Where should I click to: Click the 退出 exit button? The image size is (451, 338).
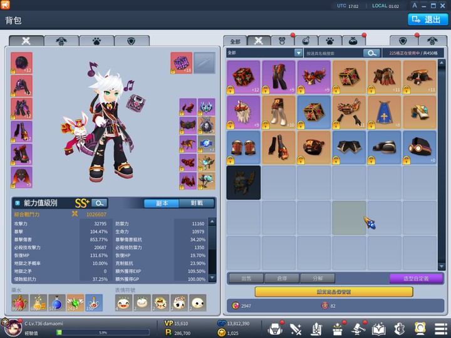point(428,19)
